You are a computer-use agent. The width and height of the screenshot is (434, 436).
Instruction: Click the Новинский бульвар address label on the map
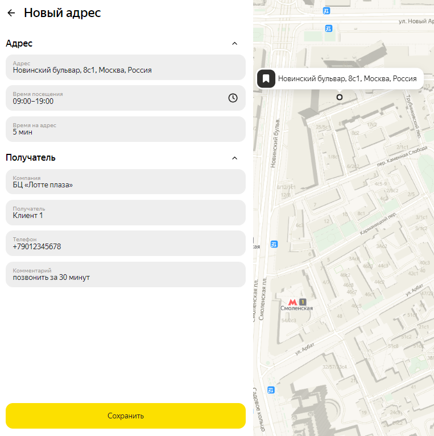pyautogui.click(x=347, y=79)
